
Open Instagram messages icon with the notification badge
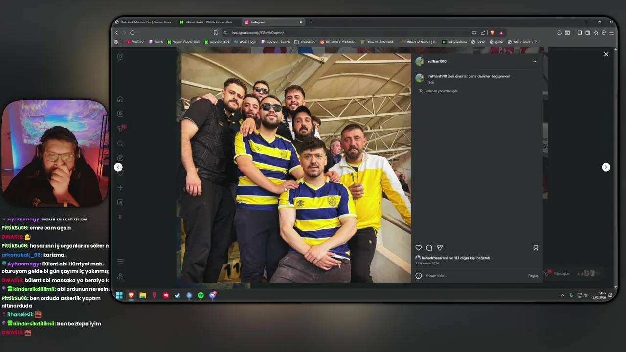pyautogui.click(x=121, y=129)
